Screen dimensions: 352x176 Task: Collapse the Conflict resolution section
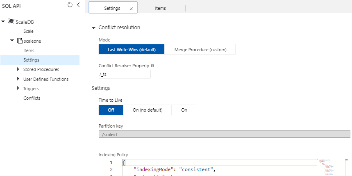(93, 27)
